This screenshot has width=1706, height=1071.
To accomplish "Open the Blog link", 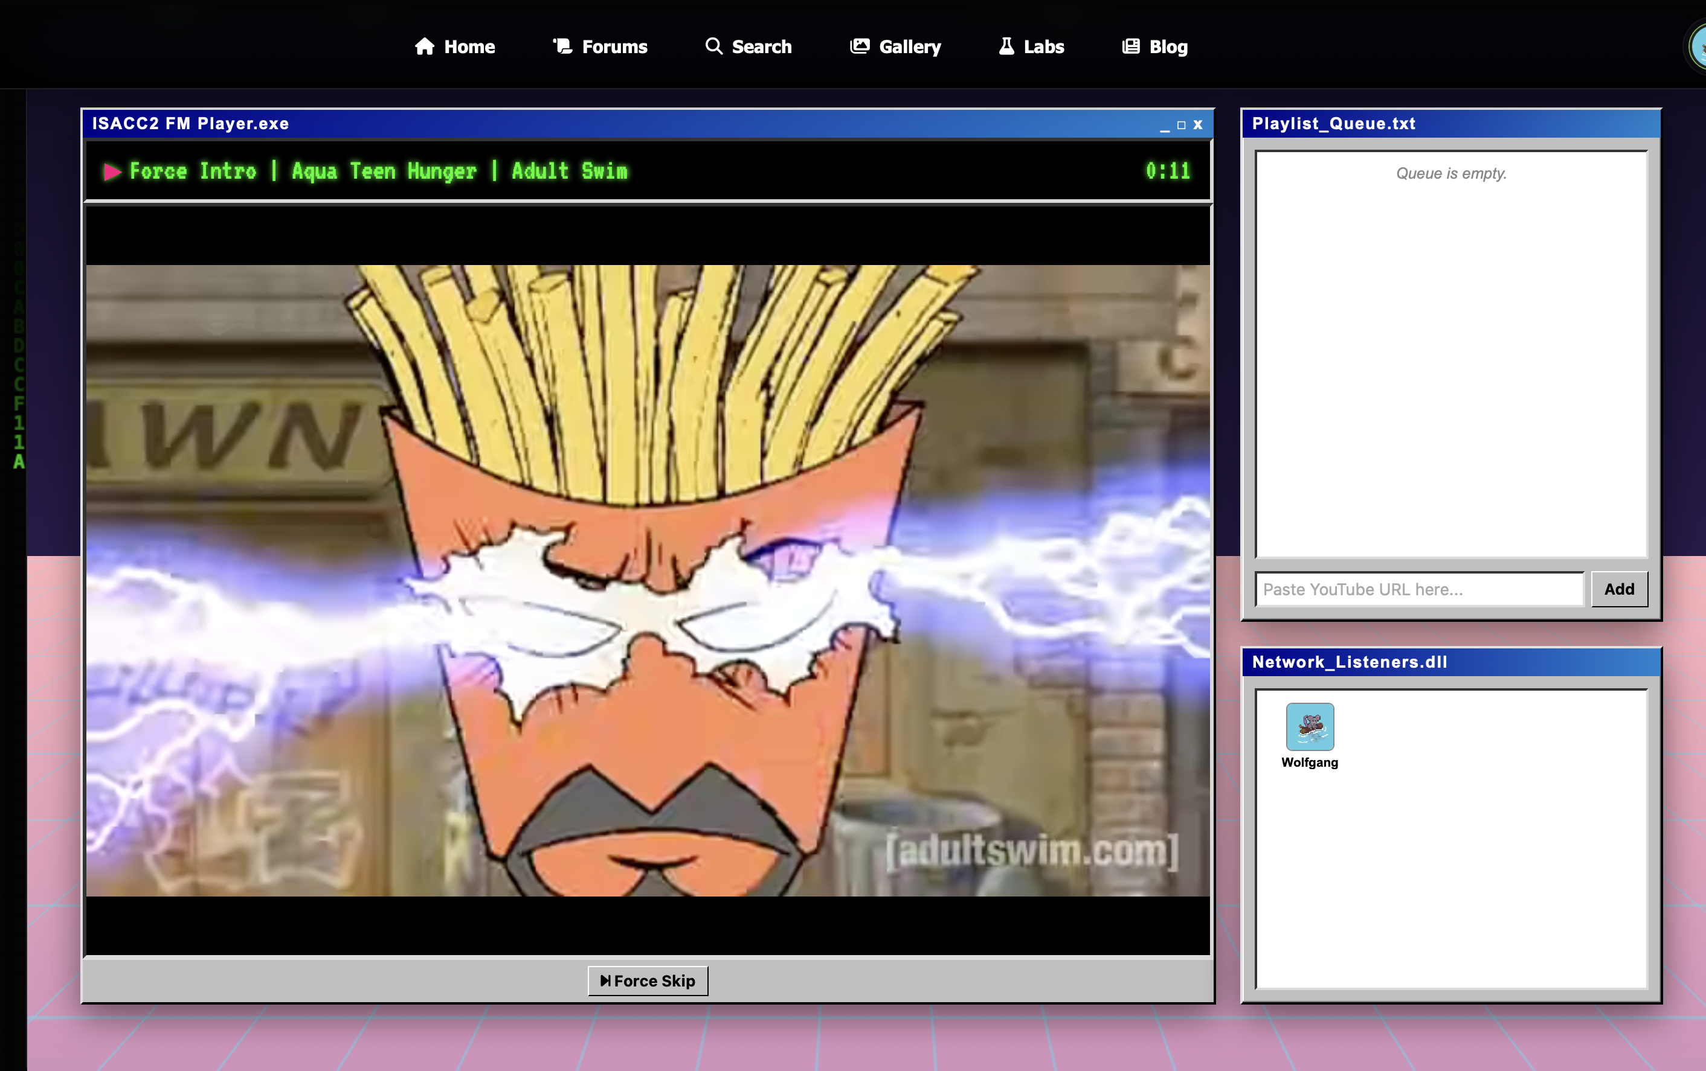I will coord(1155,46).
